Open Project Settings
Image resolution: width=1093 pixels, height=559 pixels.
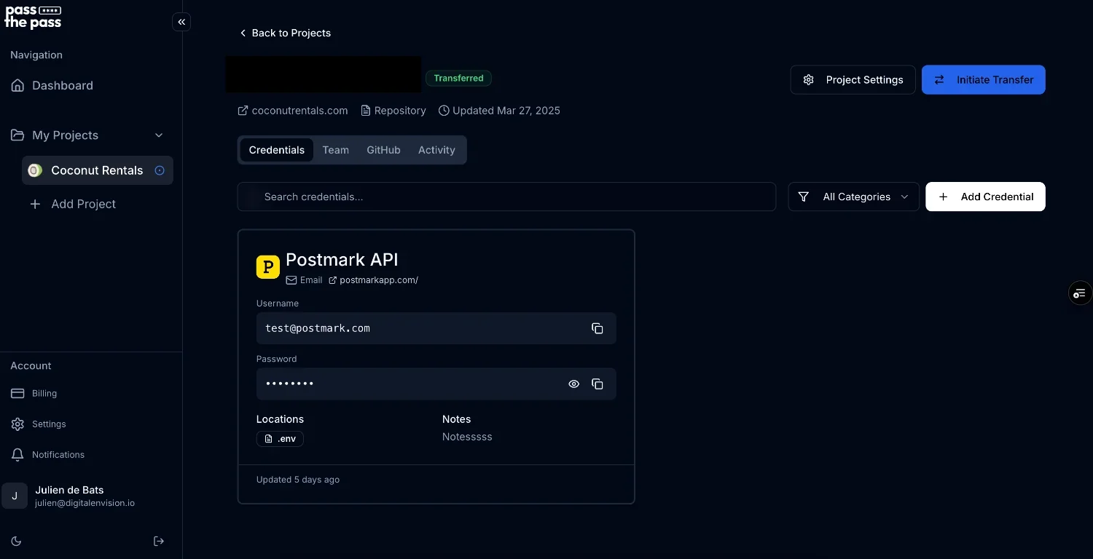[853, 80]
